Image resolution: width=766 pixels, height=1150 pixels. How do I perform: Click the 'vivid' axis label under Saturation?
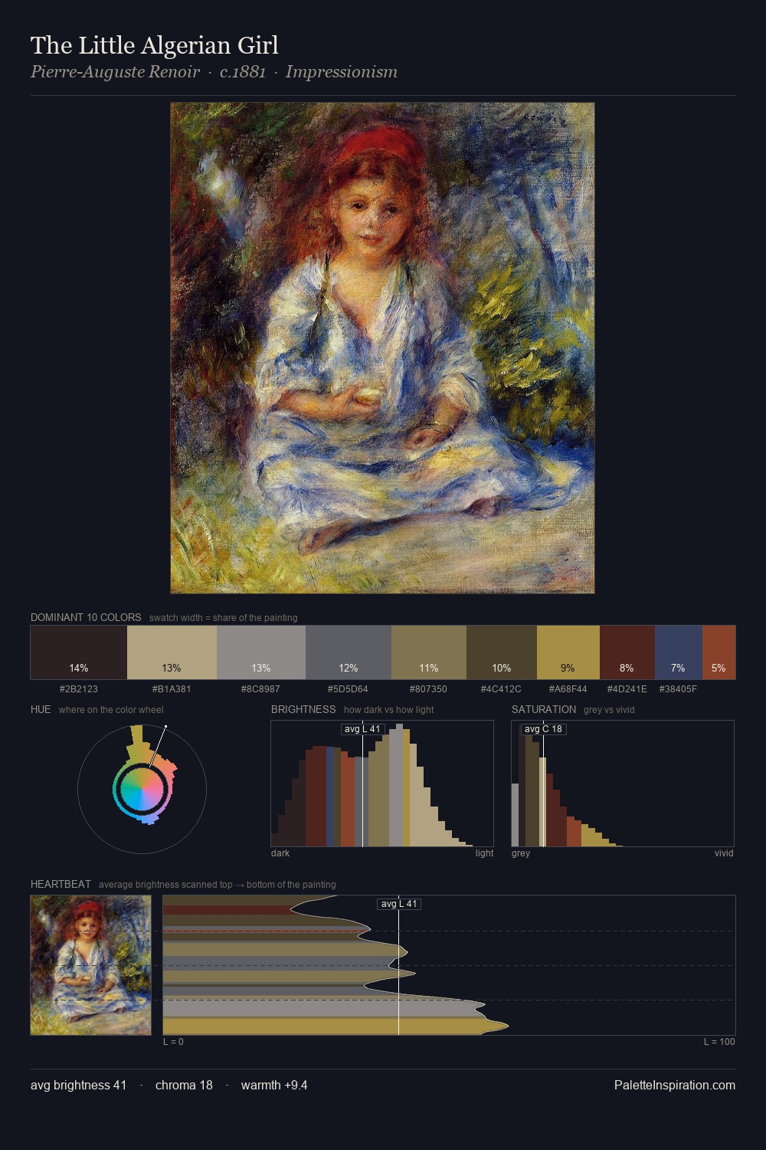pyautogui.click(x=724, y=853)
